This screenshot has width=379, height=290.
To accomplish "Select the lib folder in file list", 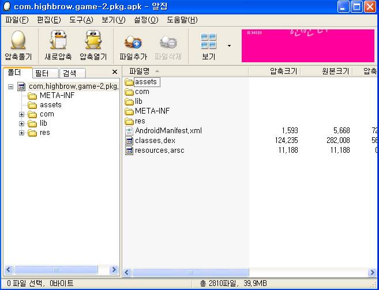I will point(138,101).
